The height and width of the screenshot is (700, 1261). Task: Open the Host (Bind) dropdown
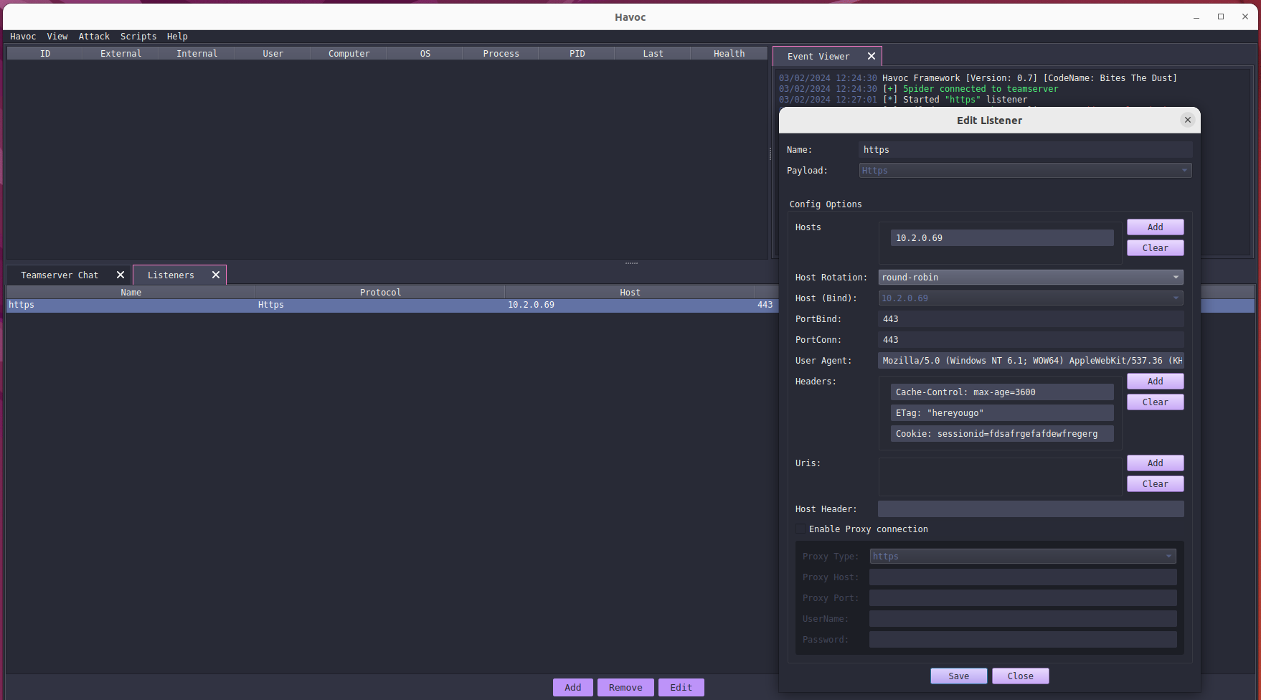[x=1031, y=298]
